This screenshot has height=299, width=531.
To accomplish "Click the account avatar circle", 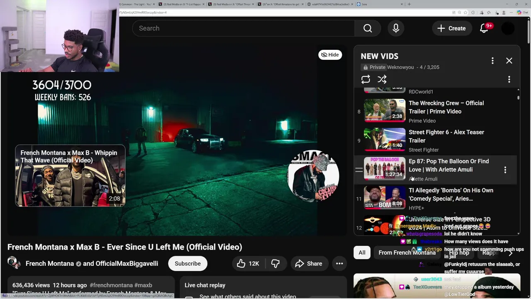I will tap(508, 28).
